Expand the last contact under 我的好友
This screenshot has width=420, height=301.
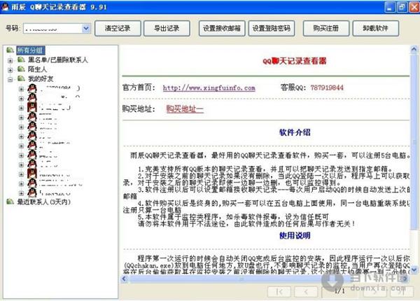(x=21, y=193)
